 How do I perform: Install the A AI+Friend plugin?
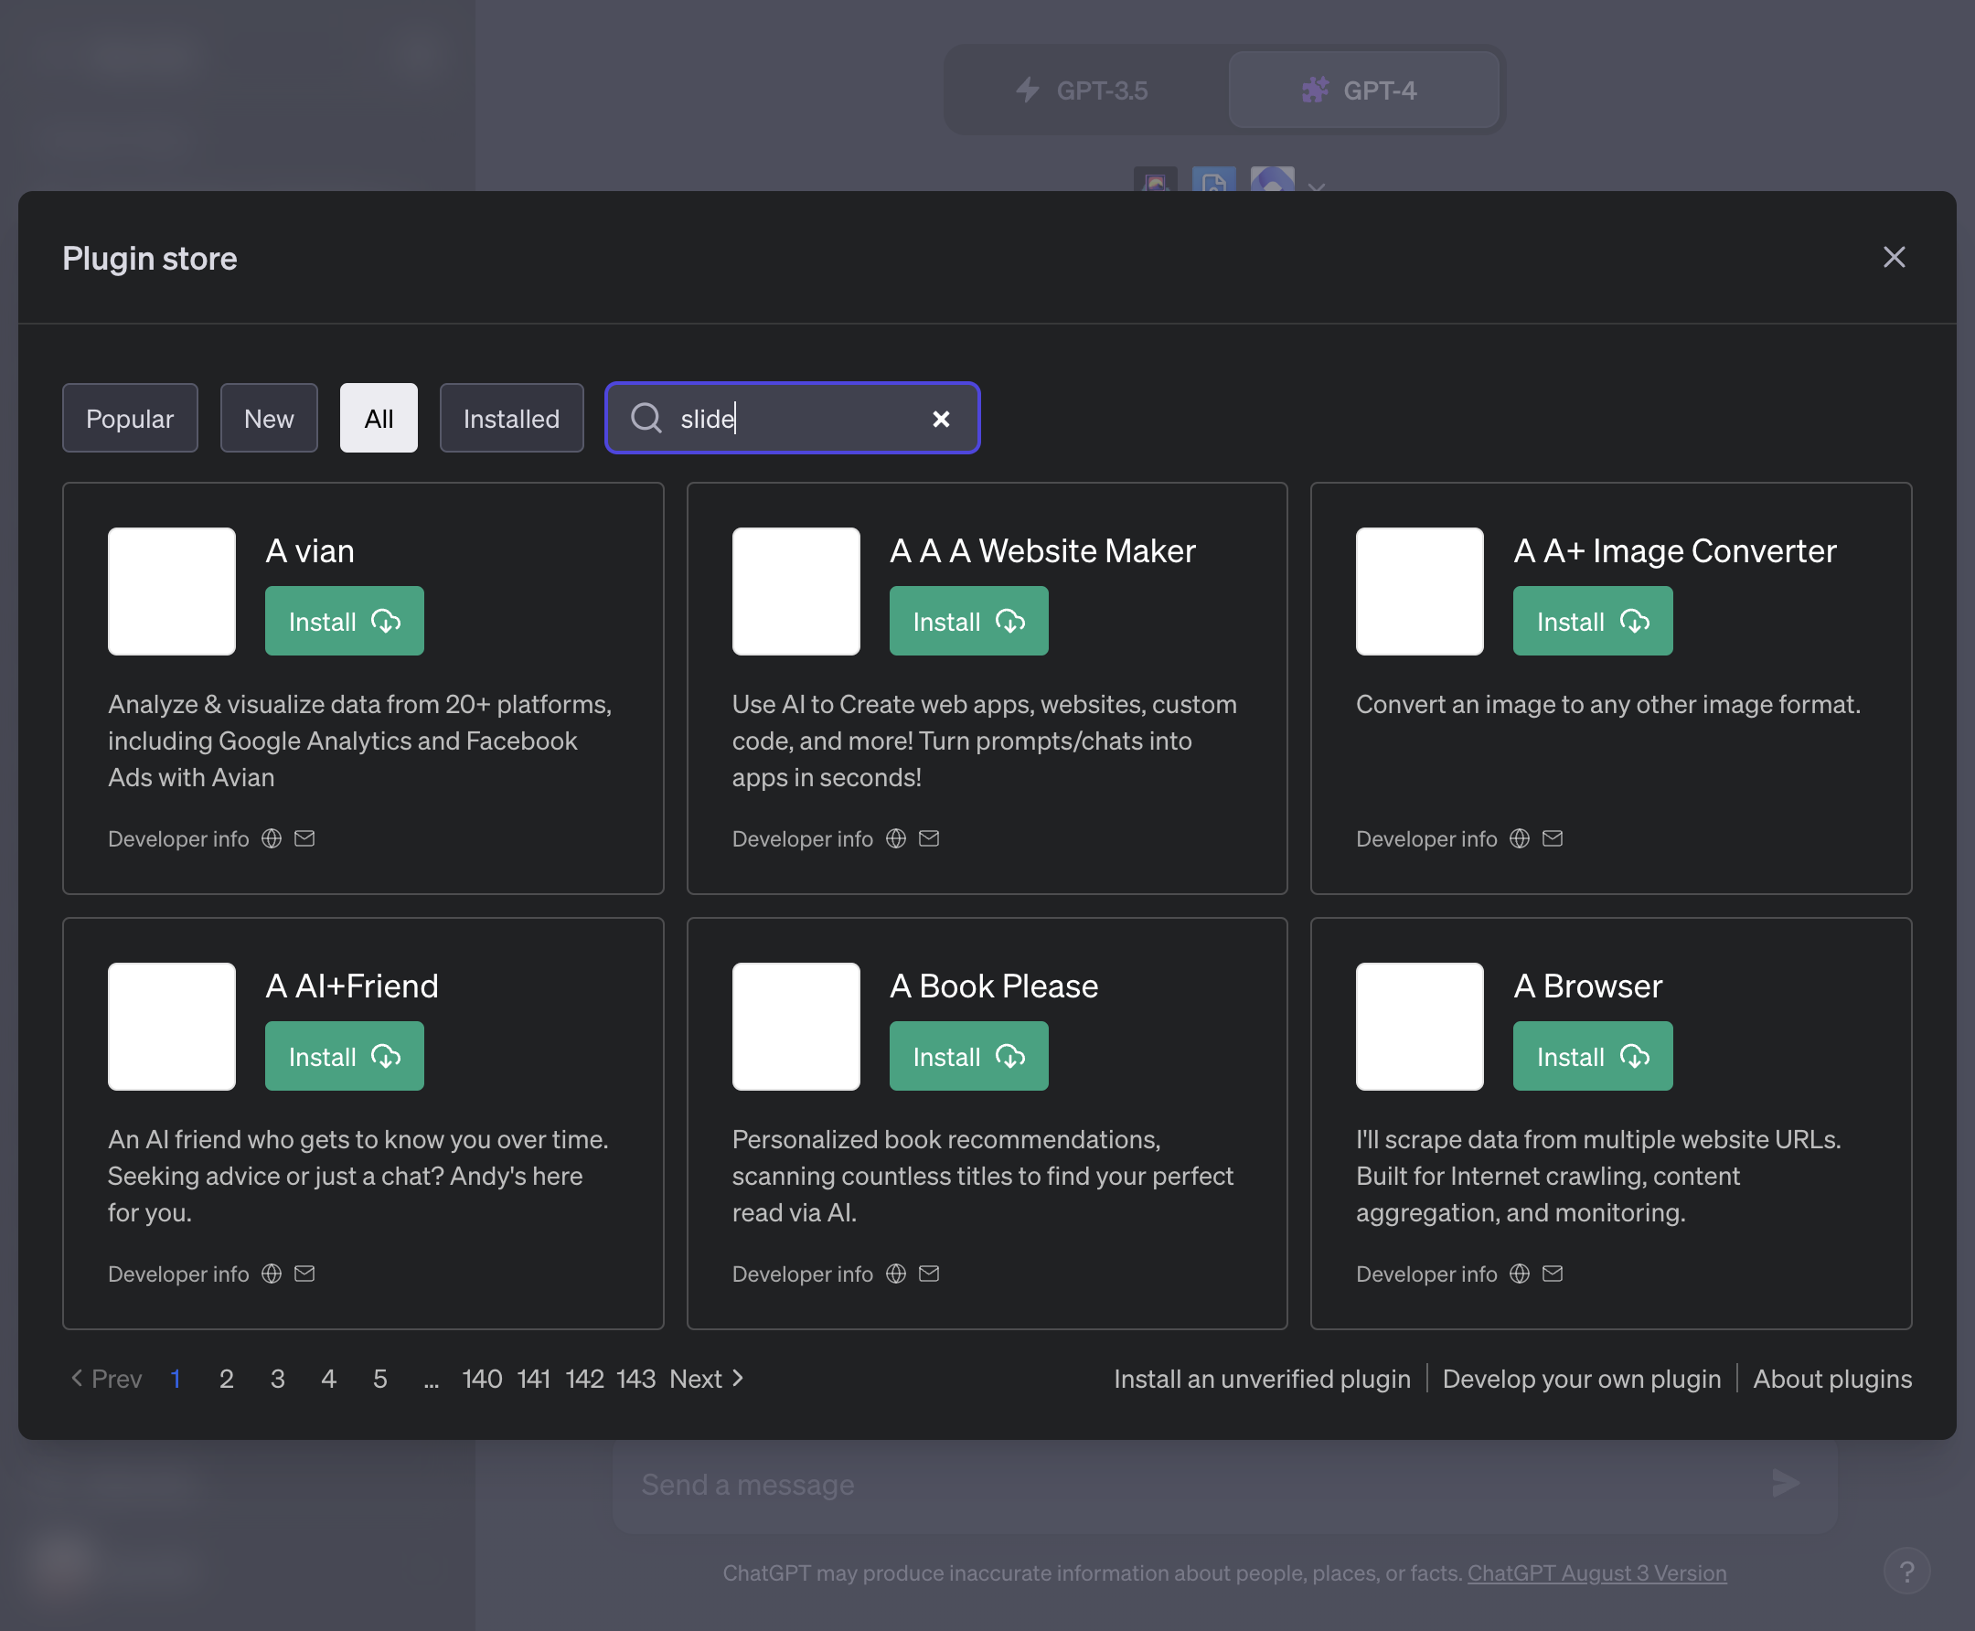pyautogui.click(x=344, y=1056)
